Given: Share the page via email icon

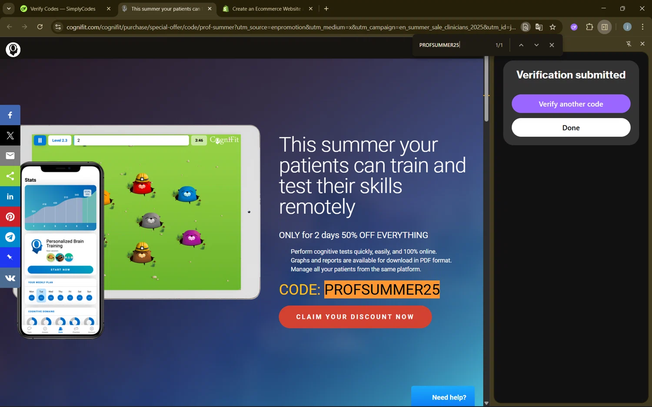Looking at the screenshot, I should 10,156.
